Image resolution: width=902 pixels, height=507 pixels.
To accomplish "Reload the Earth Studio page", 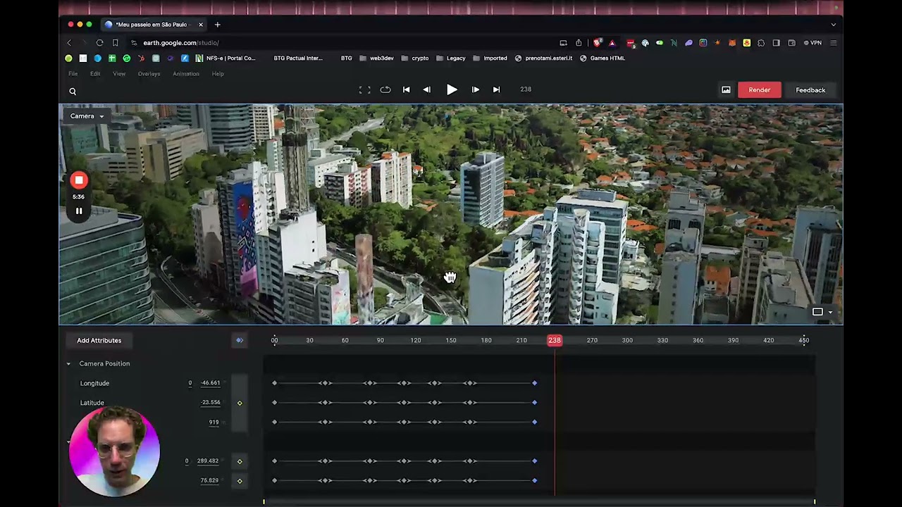I will click(99, 43).
